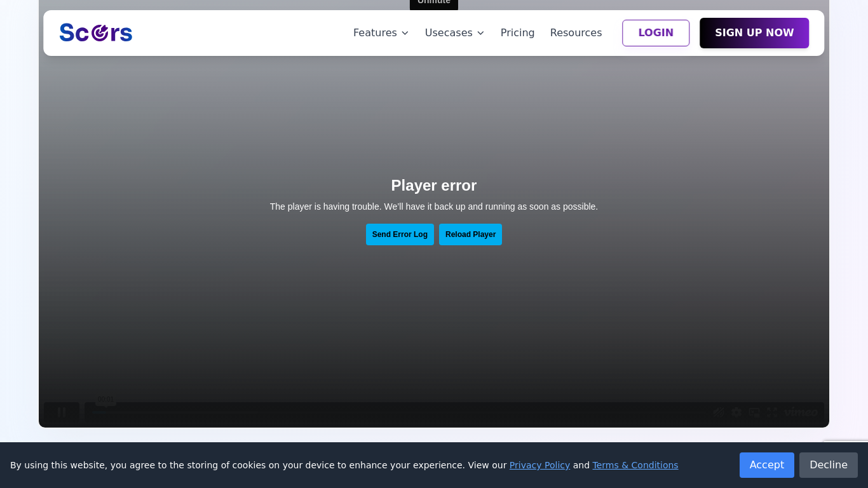Send the player error log
This screenshot has height=488, width=868.
(x=400, y=234)
